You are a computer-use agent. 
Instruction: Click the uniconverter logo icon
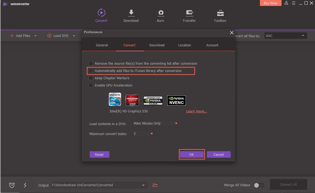pos(5,4)
